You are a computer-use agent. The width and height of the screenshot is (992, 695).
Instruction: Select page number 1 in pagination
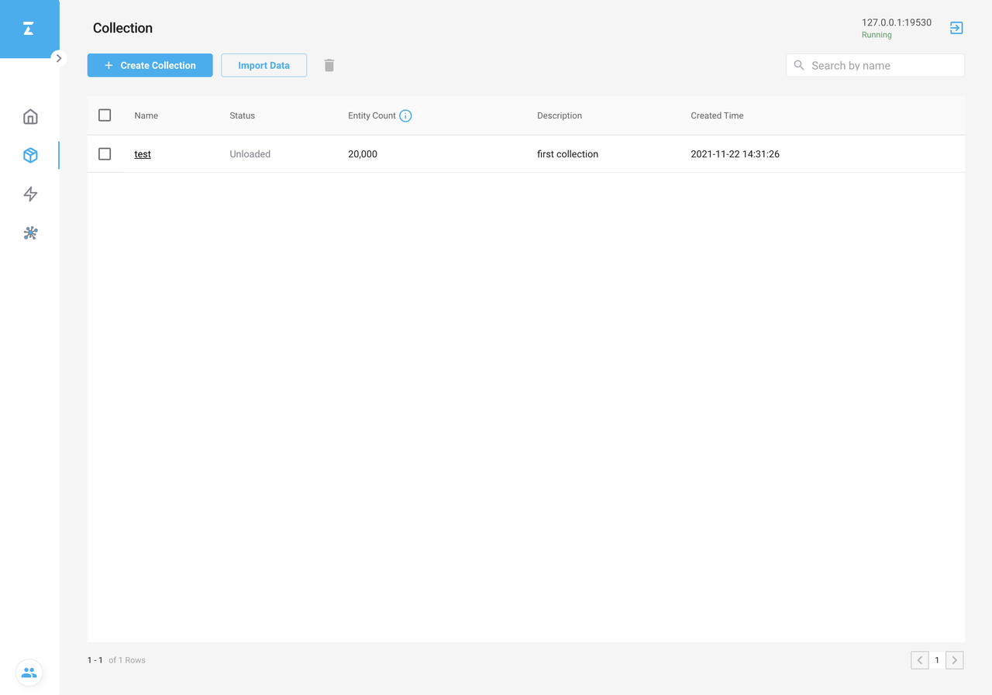click(x=937, y=660)
